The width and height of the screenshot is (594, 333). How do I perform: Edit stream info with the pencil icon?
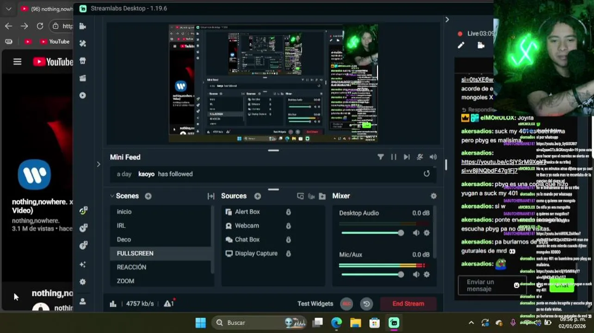pos(461,45)
